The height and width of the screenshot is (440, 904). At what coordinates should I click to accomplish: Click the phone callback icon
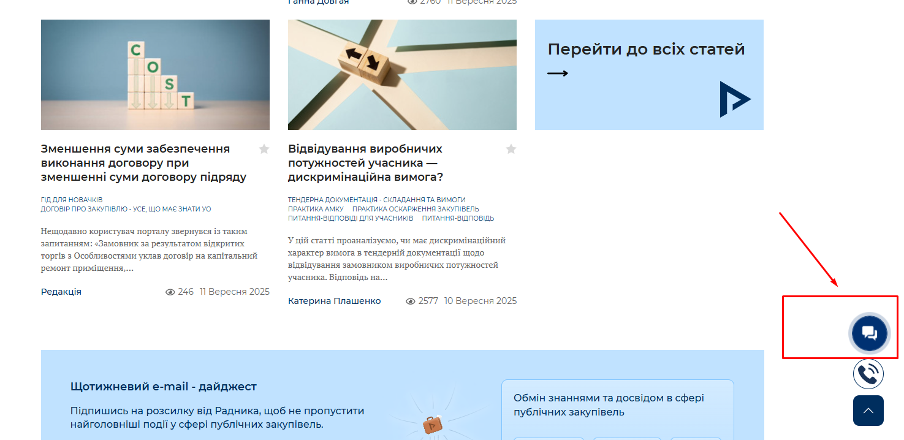(x=868, y=374)
